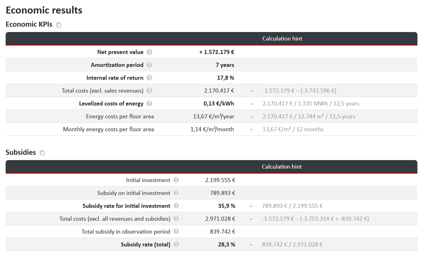The image size is (424, 259).
Task: Show help for Total costs excl. all revenues
Action: pos(176,218)
